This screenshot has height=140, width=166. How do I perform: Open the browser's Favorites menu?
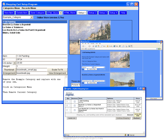(92, 43)
